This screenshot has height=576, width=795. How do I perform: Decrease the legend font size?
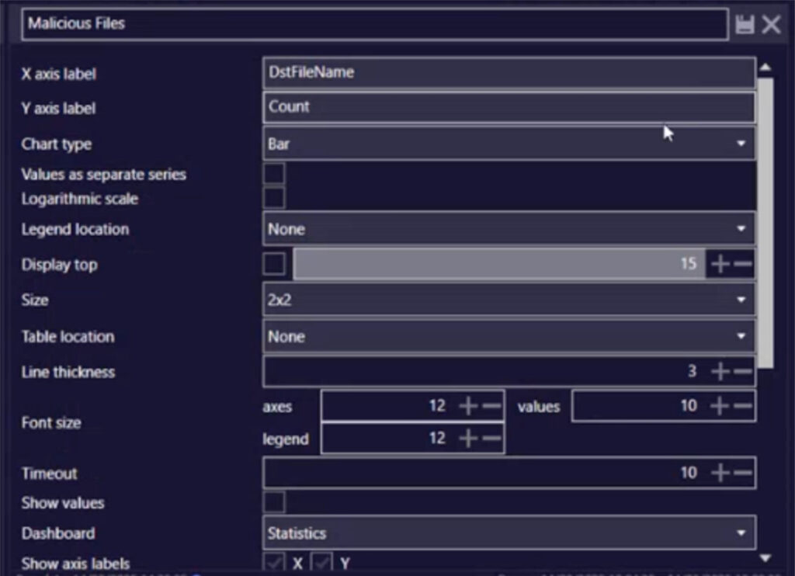(x=491, y=438)
